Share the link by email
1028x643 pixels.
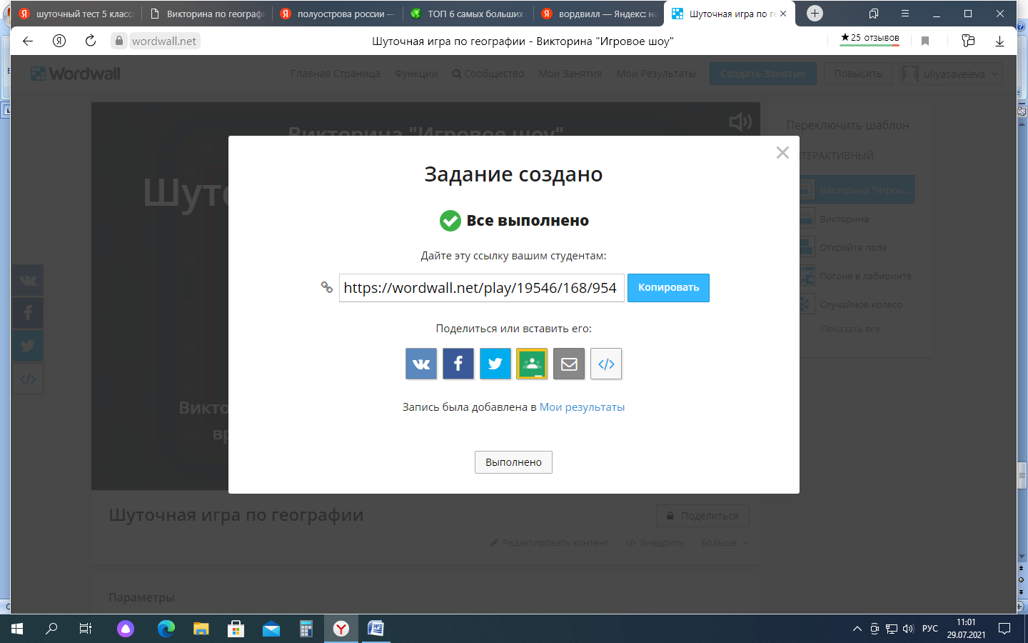(x=569, y=364)
